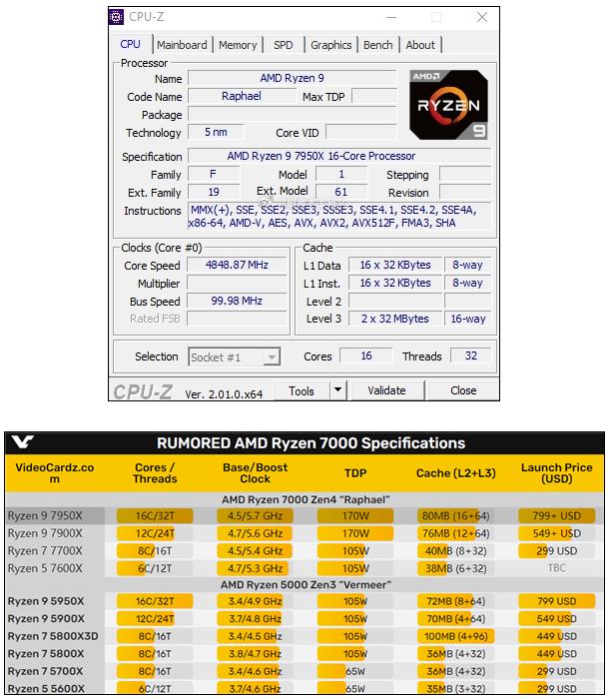This screenshot has height=699, width=611.
Task: Go to the Graphics tab
Action: click(331, 45)
